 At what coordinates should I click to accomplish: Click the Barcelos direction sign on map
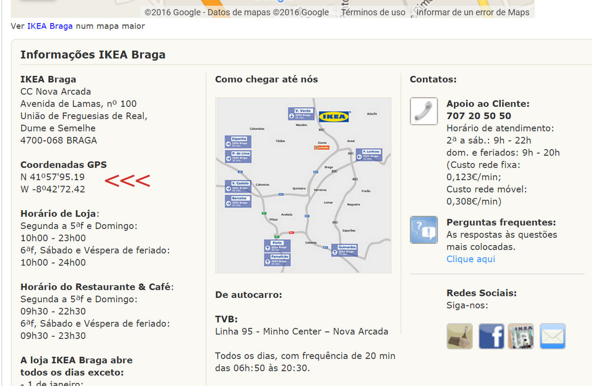(x=238, y=201)
